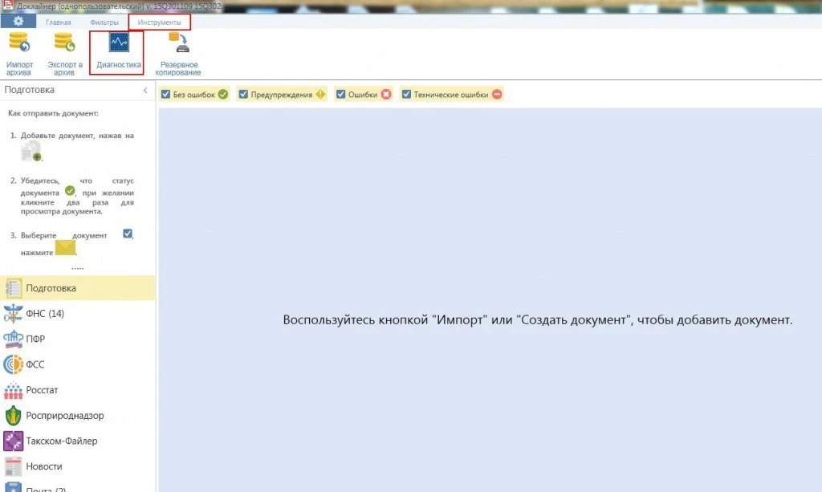Open the Росстат section
This screenshot has height=492, width=822.
click(42, 390)
